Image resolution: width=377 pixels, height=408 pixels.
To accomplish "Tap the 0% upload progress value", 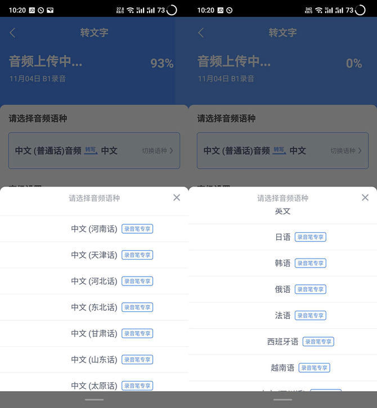I will click(x=354, y=64).
